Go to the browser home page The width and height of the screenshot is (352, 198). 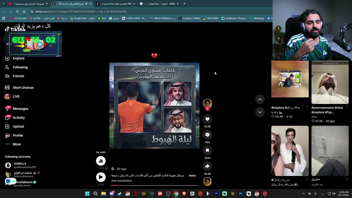point(24,12)
